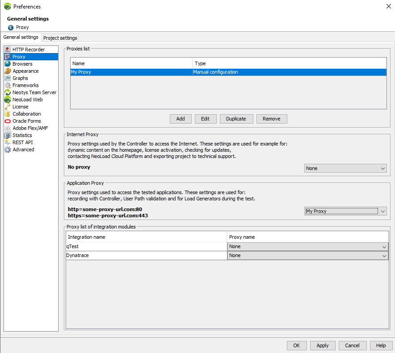Expand the Internet Proxy dropdown
Screen dimensions: 395x353
pyautogui.click(x=345, y=168)
